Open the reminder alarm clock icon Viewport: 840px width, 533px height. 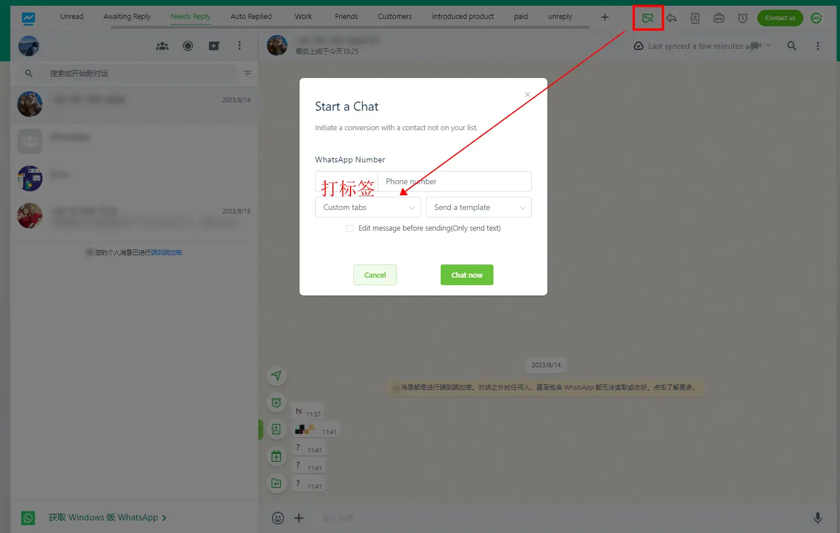pyautogui.click(x=742, y=18)
